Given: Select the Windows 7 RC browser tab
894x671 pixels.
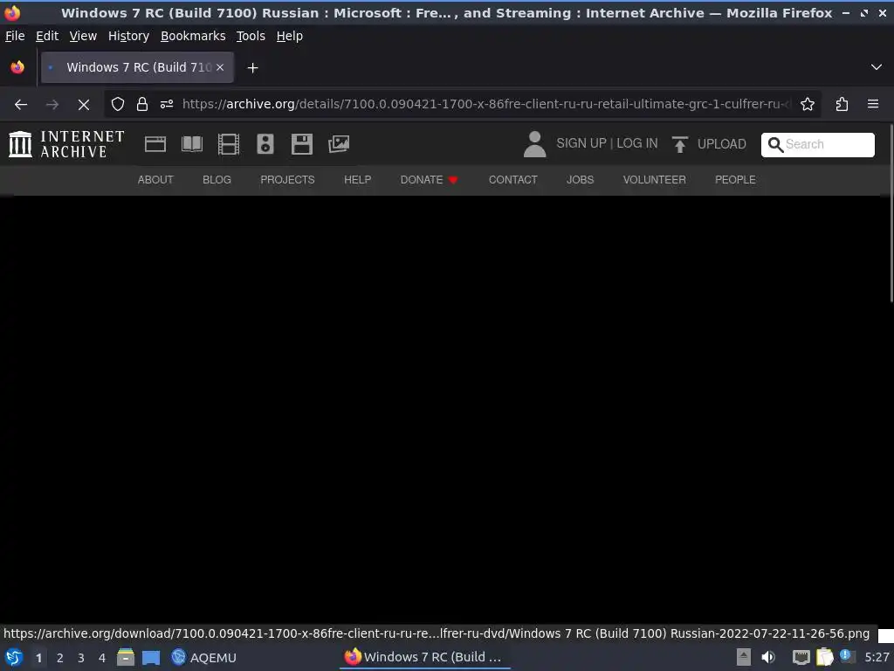Looking at the screenshot, I should [x=137, y=67].
